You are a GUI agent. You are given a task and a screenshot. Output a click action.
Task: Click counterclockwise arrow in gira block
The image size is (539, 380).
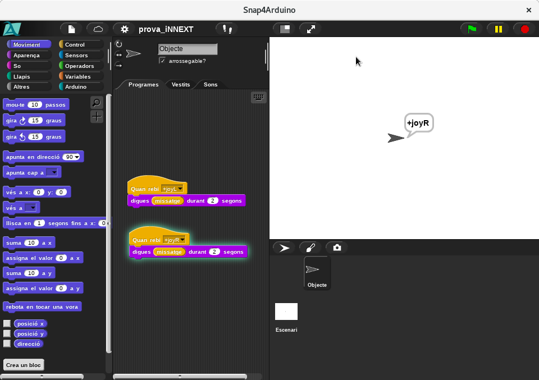click(x=22, y=137)
